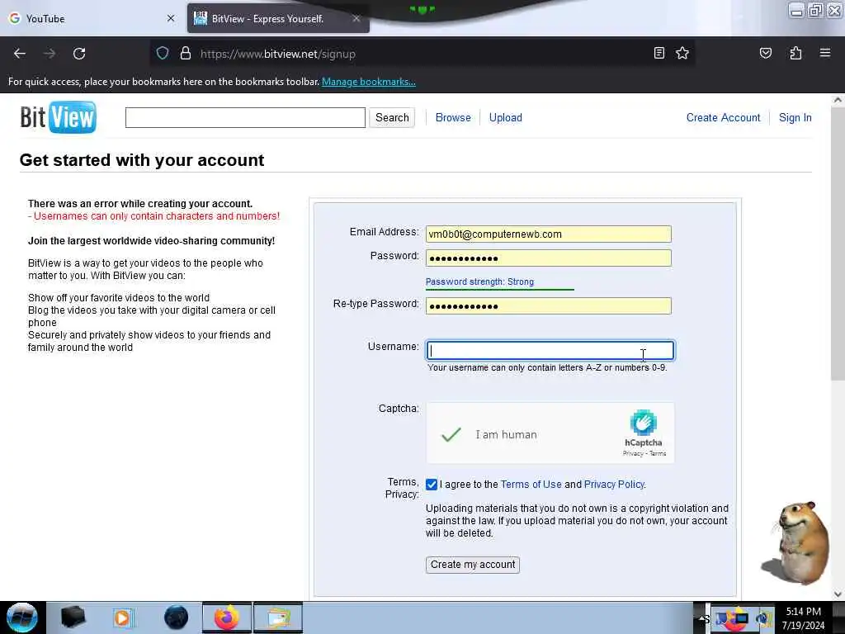This screenshot has width=845, height=634.
Task: Open tracking protection shield icon
Action: (163, 54)
